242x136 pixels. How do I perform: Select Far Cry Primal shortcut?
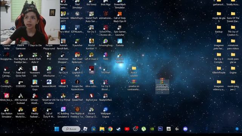click(x=63, y=97)
